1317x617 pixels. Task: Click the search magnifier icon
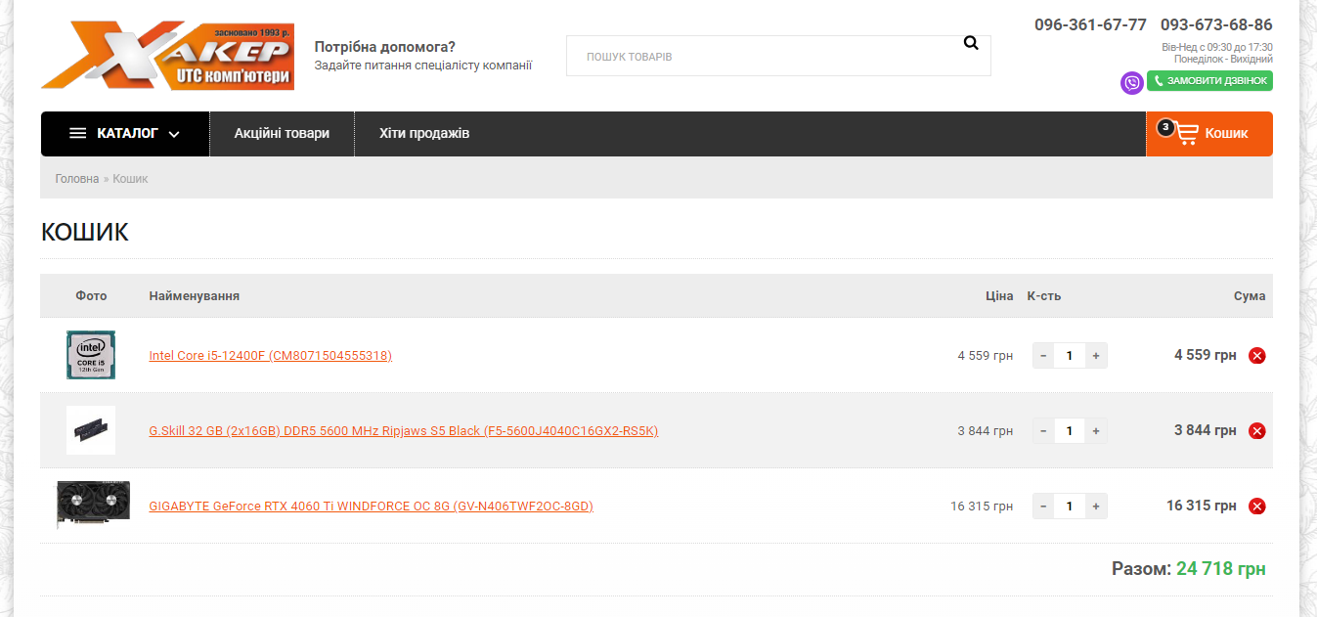click(971, 43)
